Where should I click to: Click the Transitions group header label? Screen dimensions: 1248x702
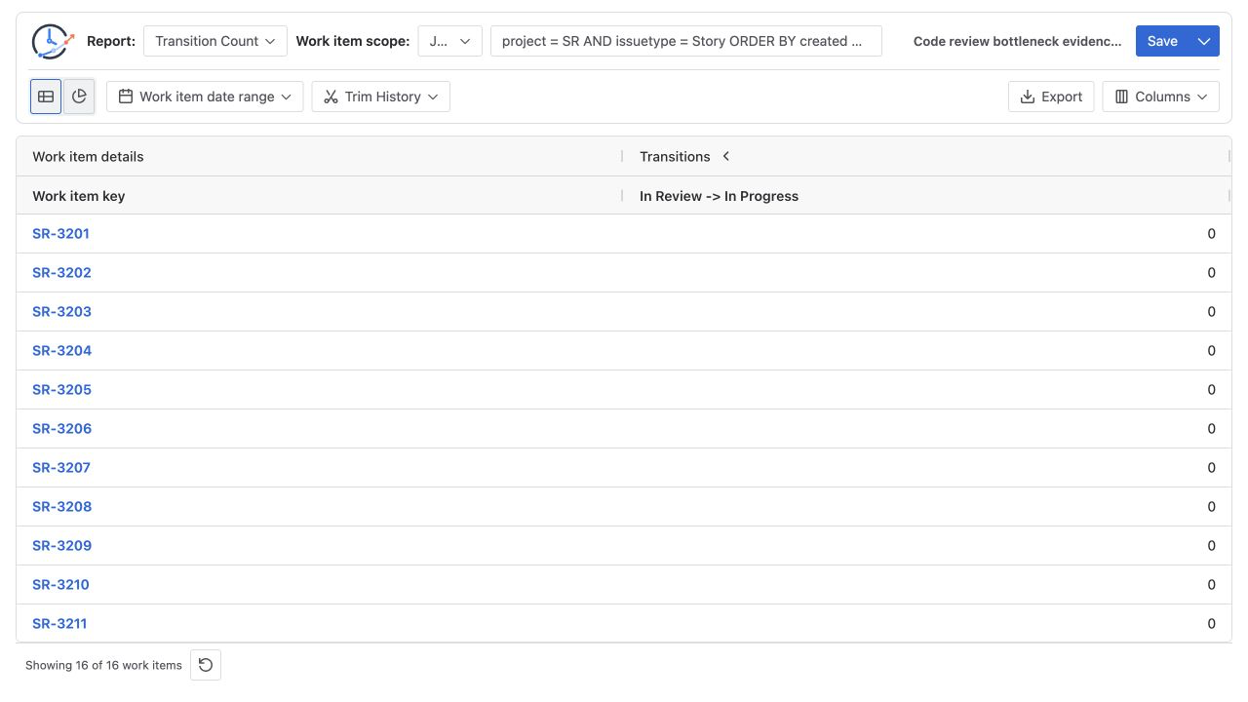(x=675, y=156)
